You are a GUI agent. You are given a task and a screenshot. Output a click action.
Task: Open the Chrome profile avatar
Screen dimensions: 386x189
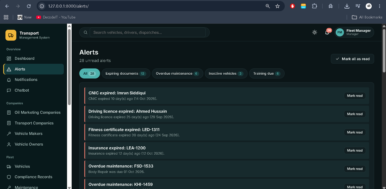click(x=369, y=6)
